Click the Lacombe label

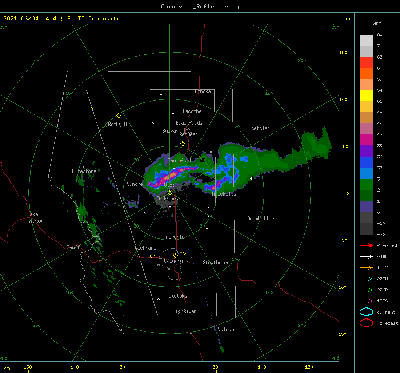pos(192,111)
